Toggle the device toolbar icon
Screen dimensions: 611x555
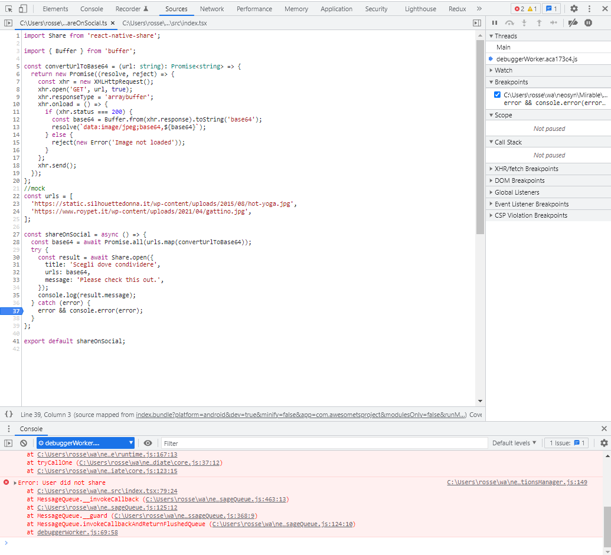[23, 9]
